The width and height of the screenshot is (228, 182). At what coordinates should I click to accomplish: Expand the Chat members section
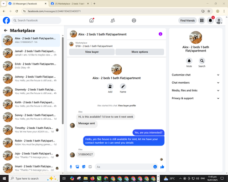[x=196, y=83]
